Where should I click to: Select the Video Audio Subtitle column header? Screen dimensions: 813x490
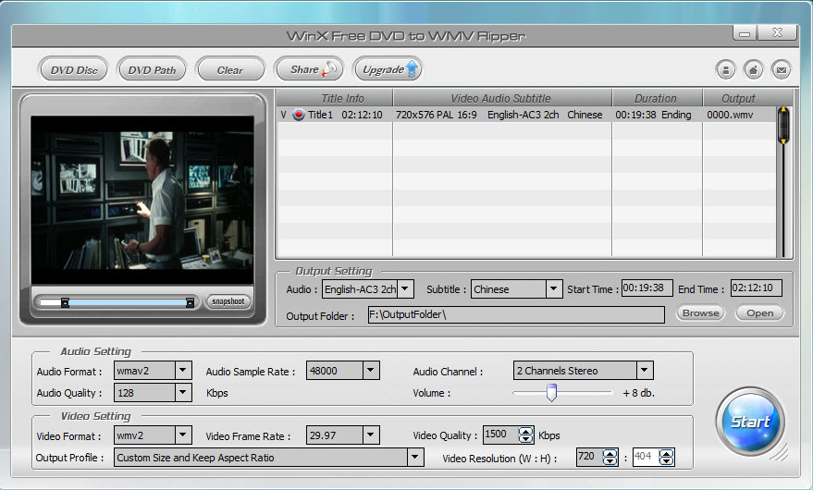click(x=502, y=98)
